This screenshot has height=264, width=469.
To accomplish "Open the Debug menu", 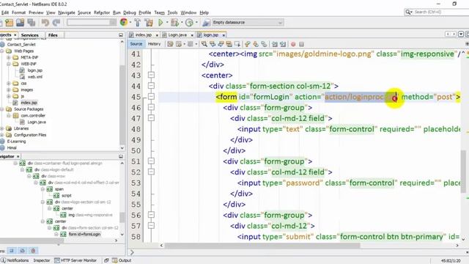I will point(130,12).
